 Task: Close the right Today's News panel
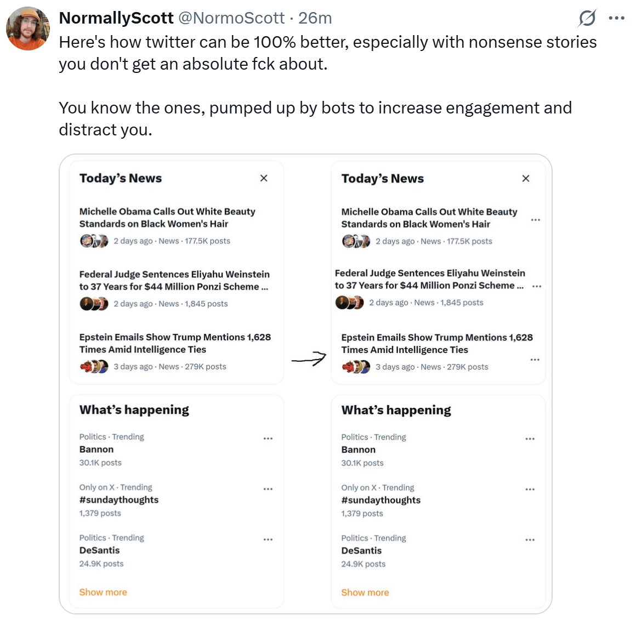click(526, 179)
